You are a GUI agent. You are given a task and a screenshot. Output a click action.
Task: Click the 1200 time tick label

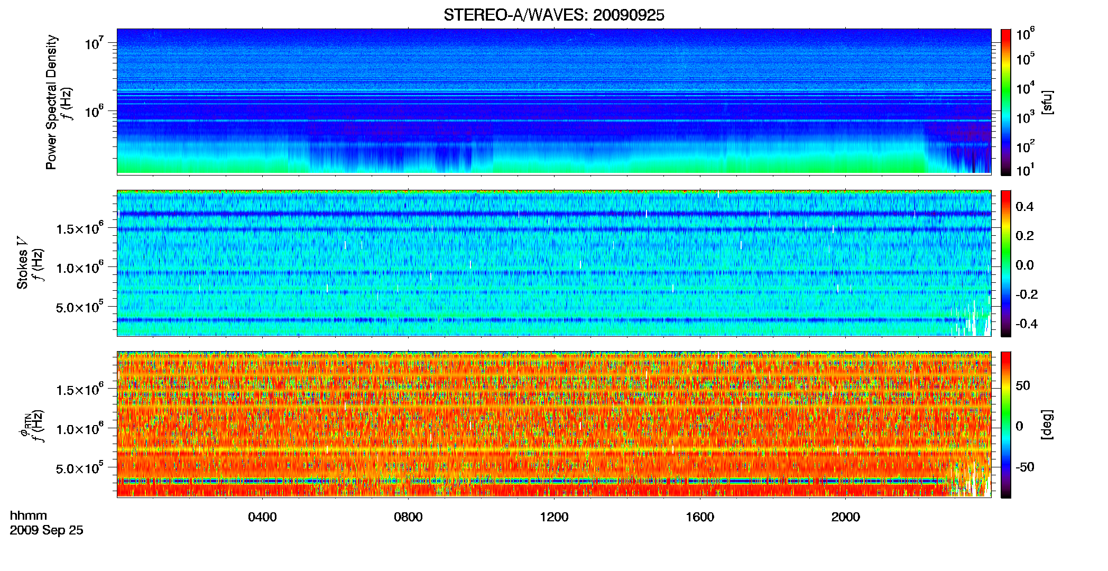click(554, 517)
